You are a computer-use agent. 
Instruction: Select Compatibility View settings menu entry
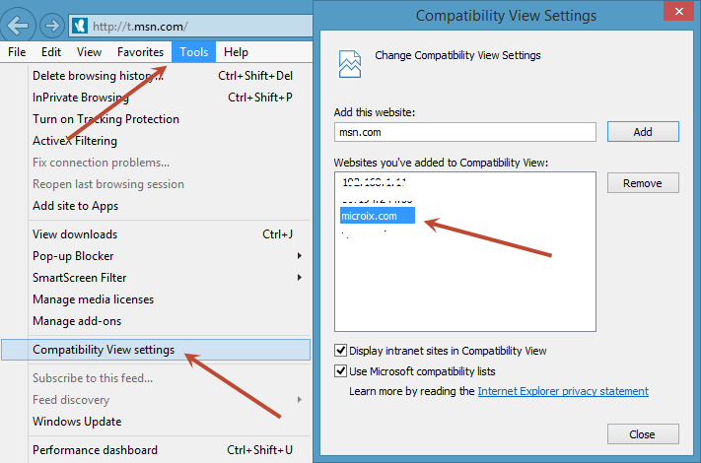click(104, 350)
